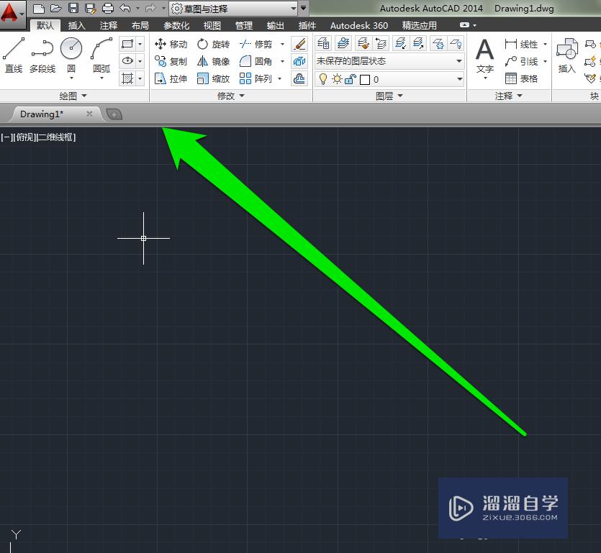The image size is (601, 553).
Task: Click the layer color swatch next to 0
Action: click(363, 79)
